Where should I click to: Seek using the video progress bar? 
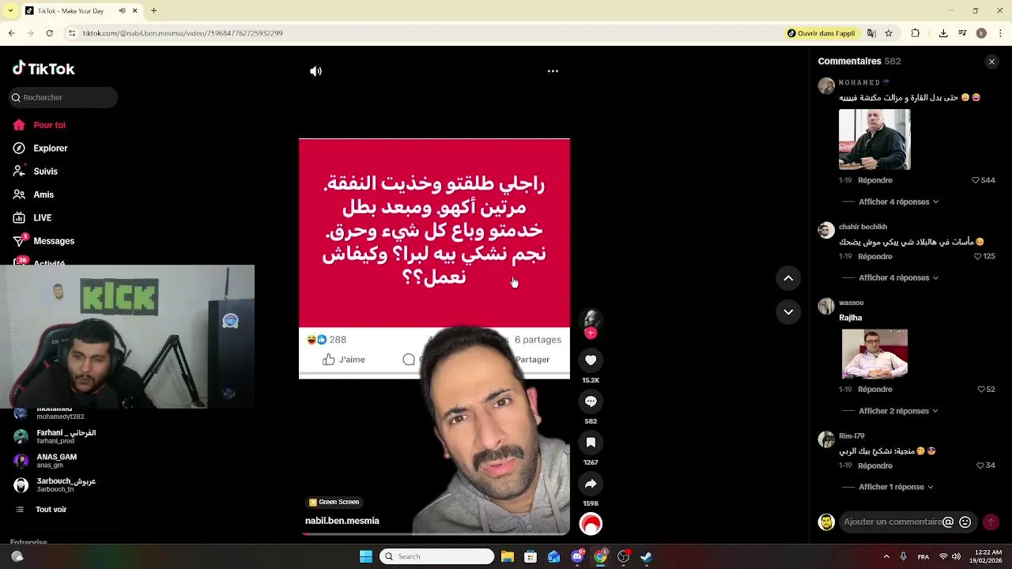(434, 534)
